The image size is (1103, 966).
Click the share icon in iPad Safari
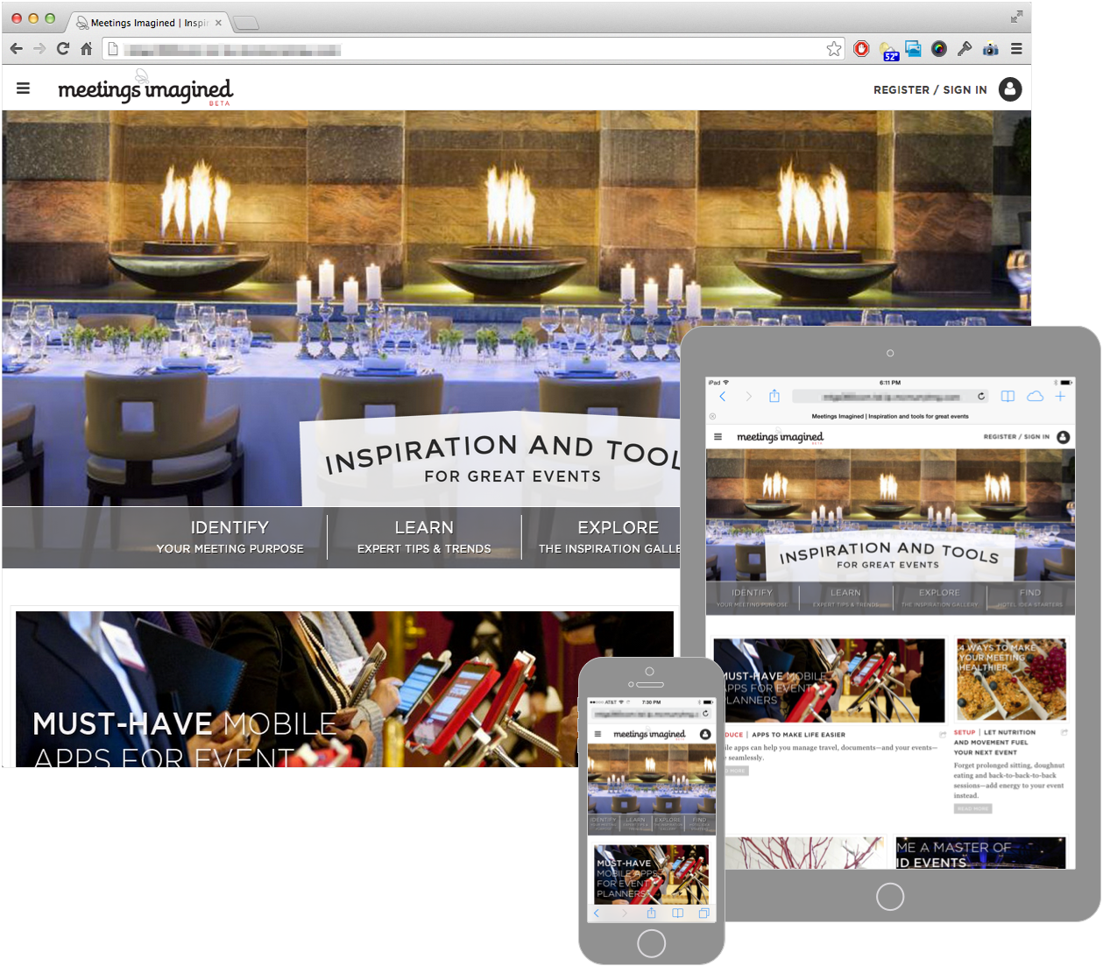(774, 396)
